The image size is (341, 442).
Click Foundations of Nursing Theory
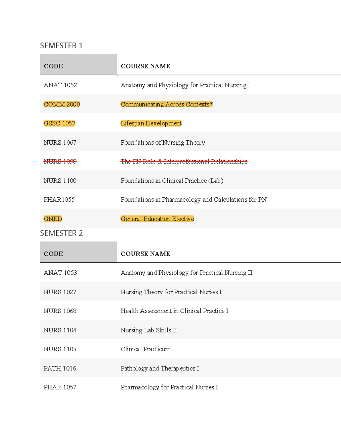(x=163, y=142)
